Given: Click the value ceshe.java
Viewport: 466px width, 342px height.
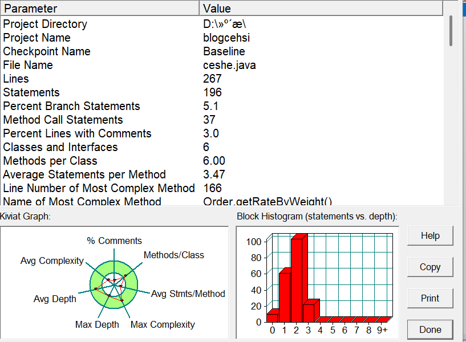Looking at the screenshot, I should [229, 65].
